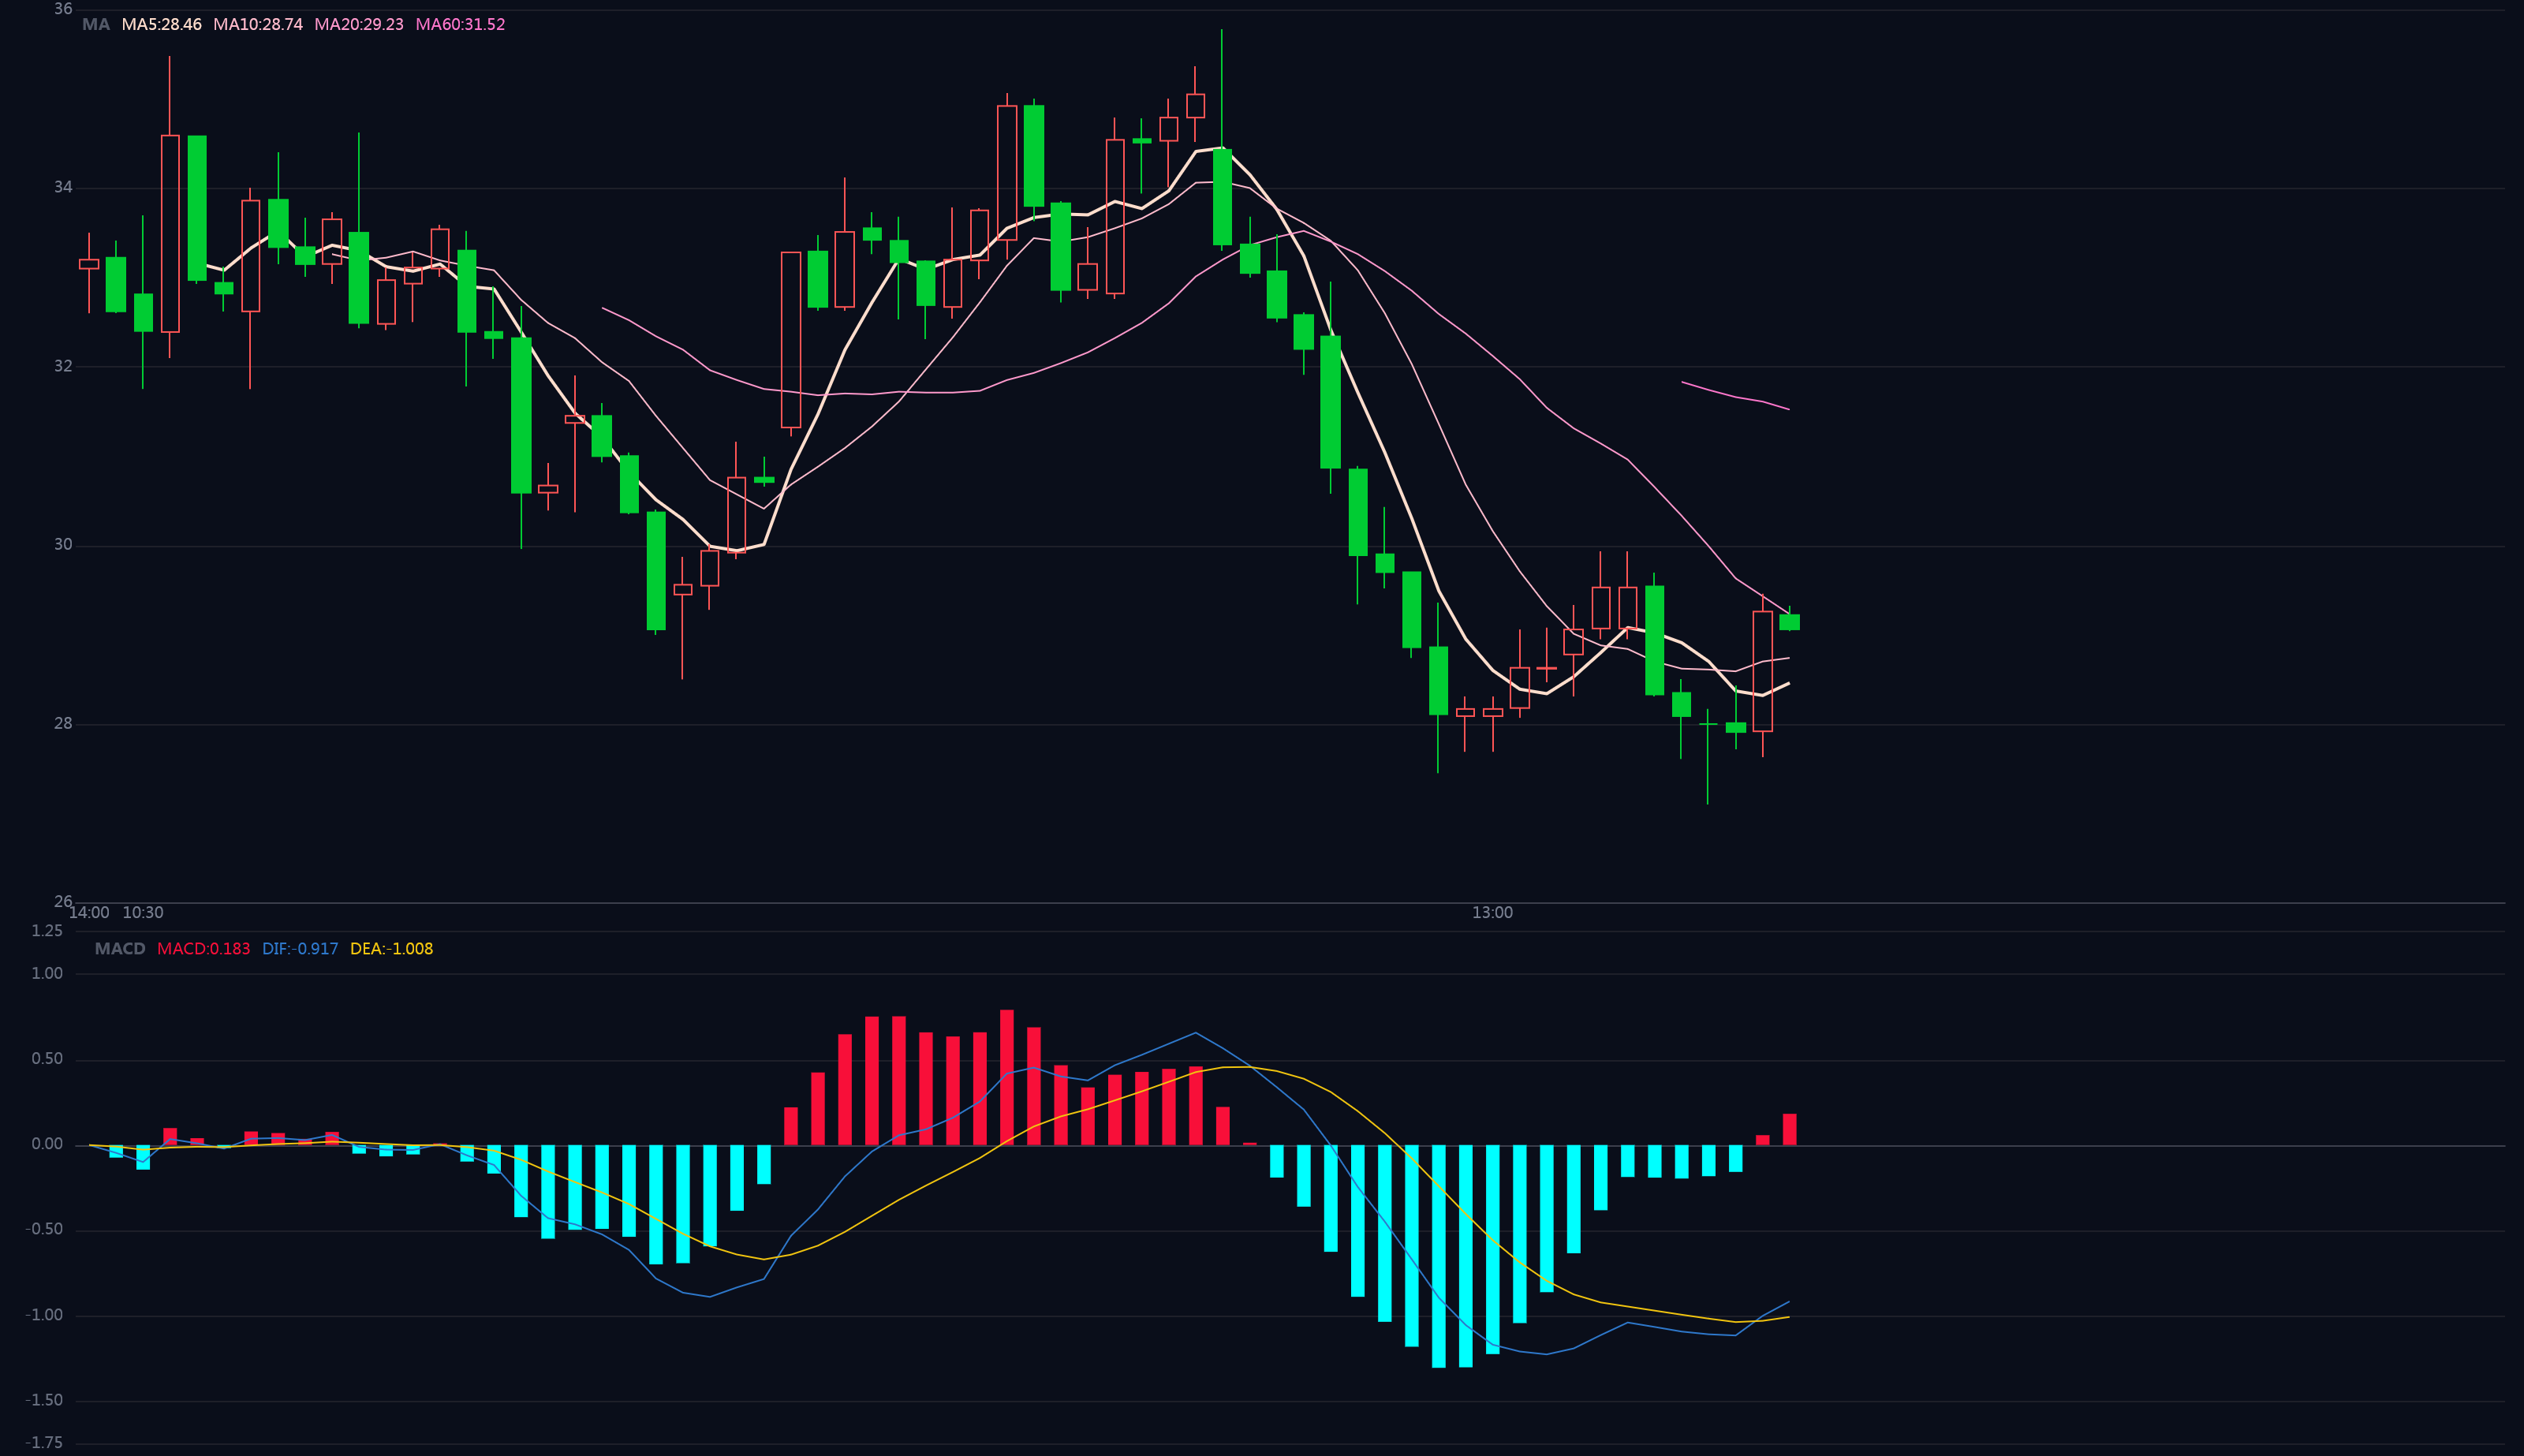
Task: Click the 13:00 time axis label
Action: click(x=1492, y=912)
